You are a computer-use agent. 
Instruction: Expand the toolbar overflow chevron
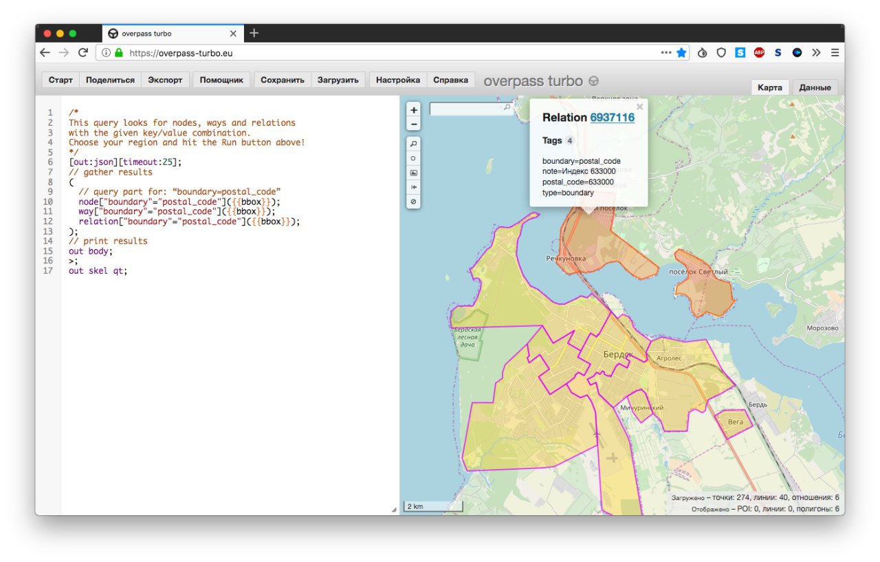point(816,52)
